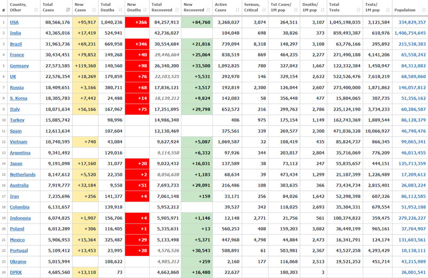Select Brazil new deaths +346 cell
The image size is (428, 278).
point(137,44)
